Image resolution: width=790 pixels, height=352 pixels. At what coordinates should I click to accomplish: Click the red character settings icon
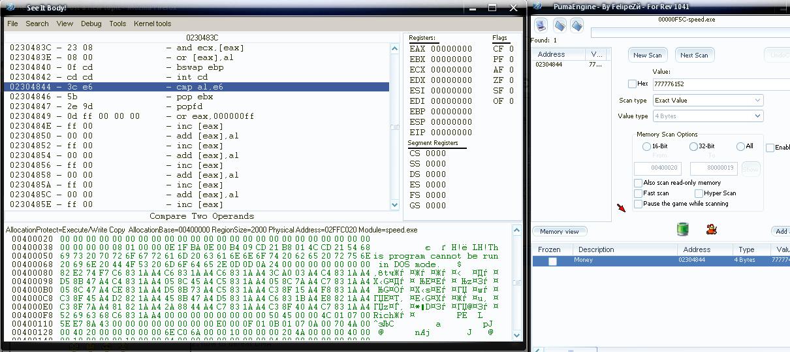[x=712, y=229]
